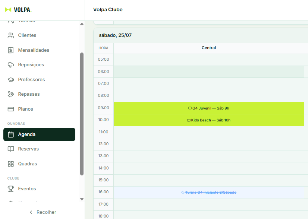Open Clientes via its people icon

[x=11, y=35]
